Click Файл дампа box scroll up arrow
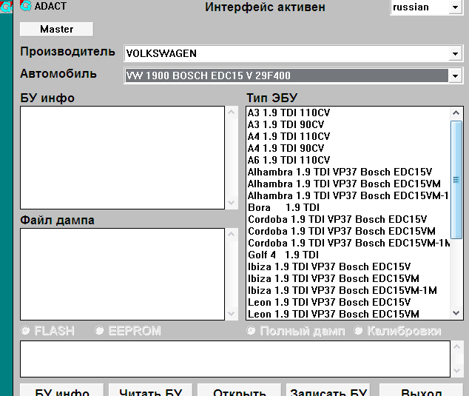Screen dimensions: 469x396 point(232,235)
